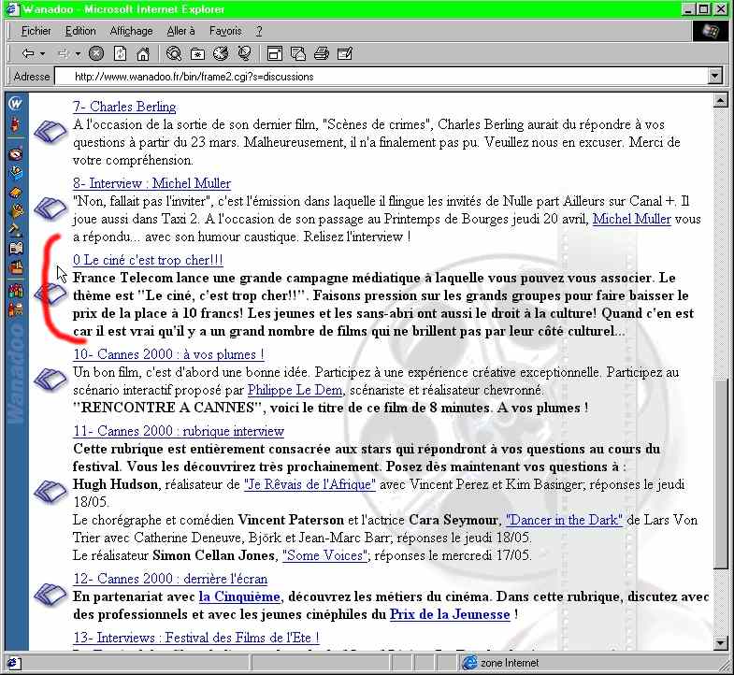
Task: Open the Fichier menu
Action: pos(36,31)
